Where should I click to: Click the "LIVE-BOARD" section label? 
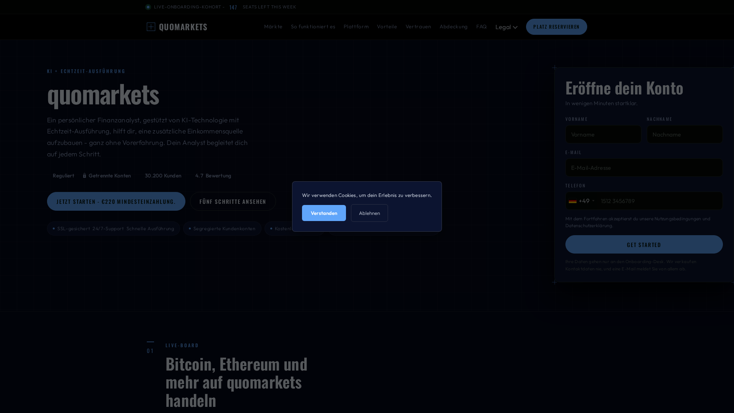(x=182, y=345)
